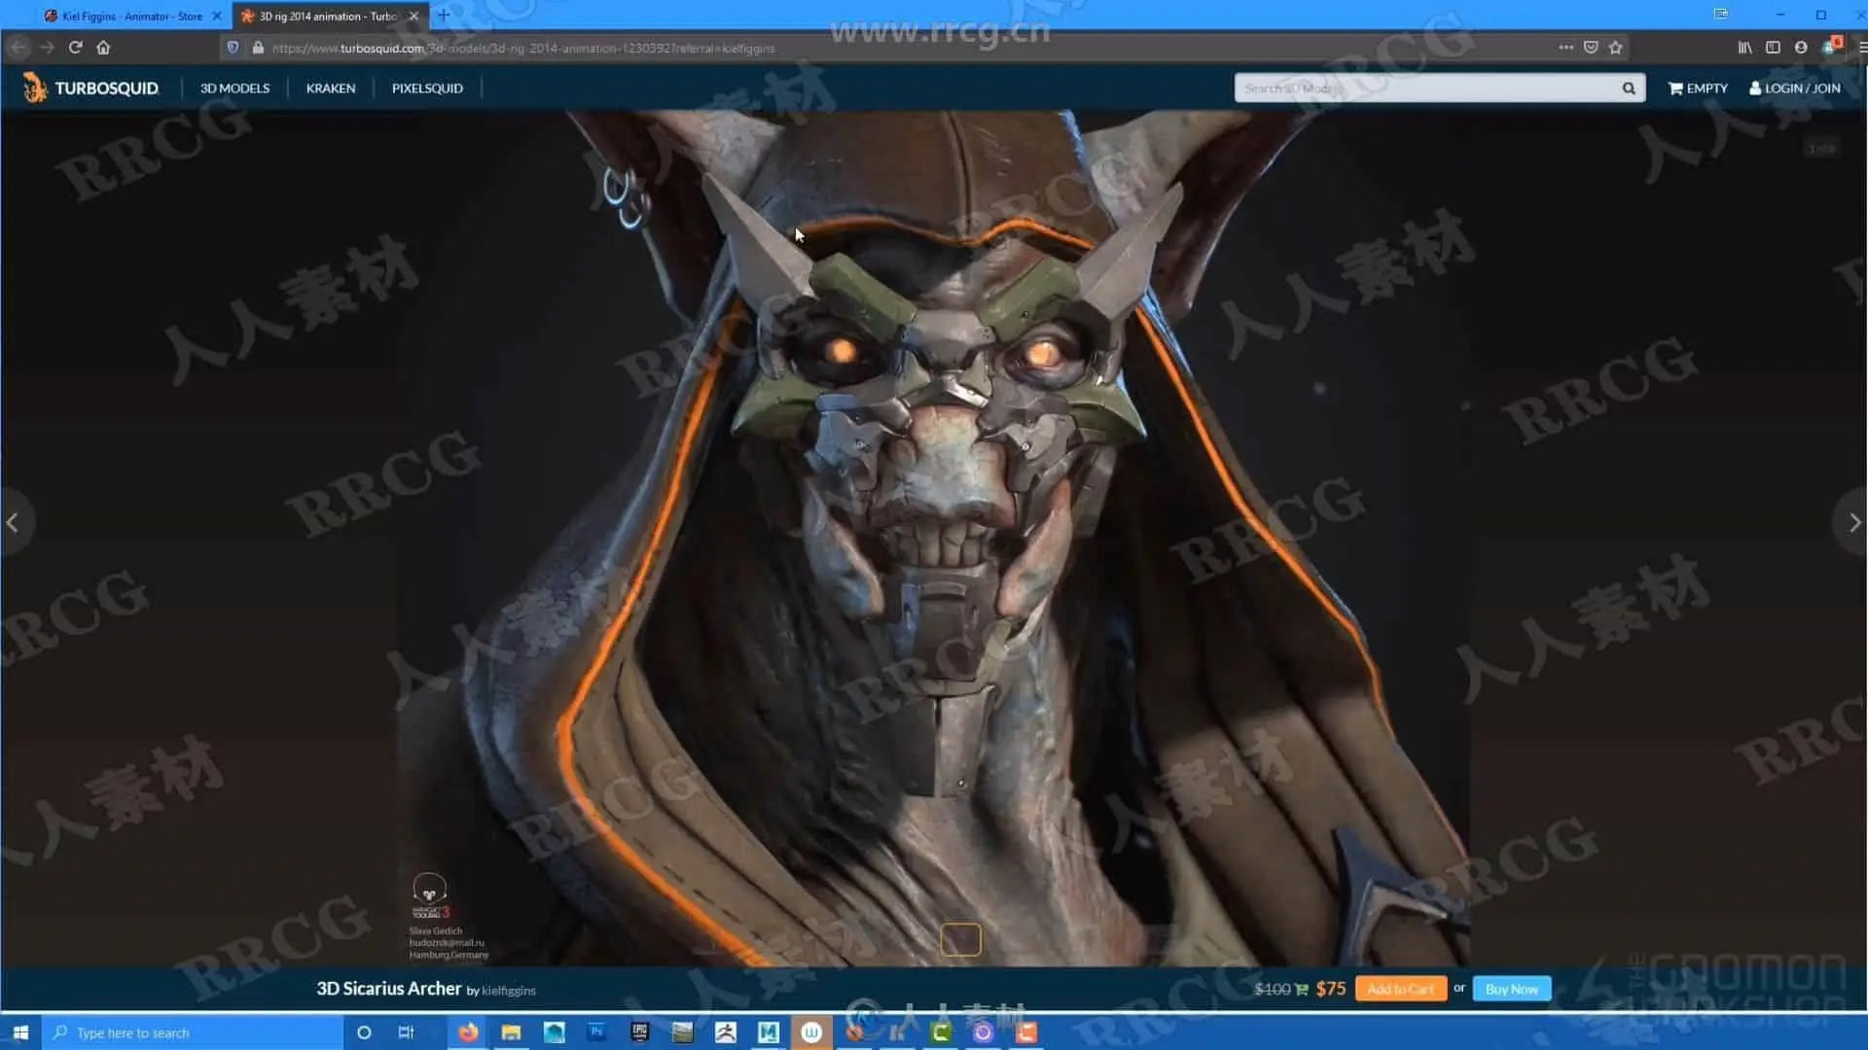Open Firefox from the taskbar
This screenshot has height=1050, width=1868.
click(468, 1032)
